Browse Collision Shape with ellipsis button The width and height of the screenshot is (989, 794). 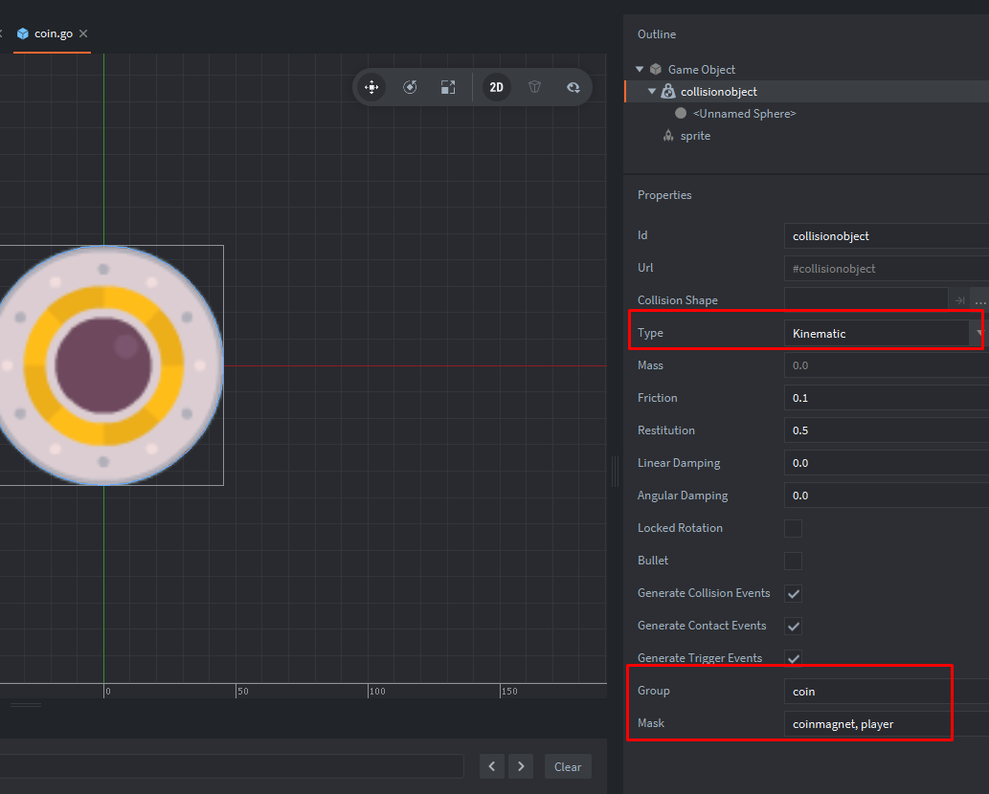(980, 300)
